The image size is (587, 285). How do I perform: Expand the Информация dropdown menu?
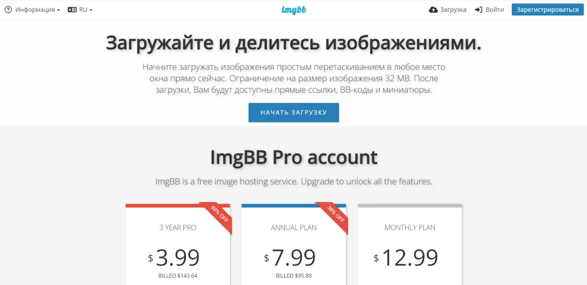37,10
